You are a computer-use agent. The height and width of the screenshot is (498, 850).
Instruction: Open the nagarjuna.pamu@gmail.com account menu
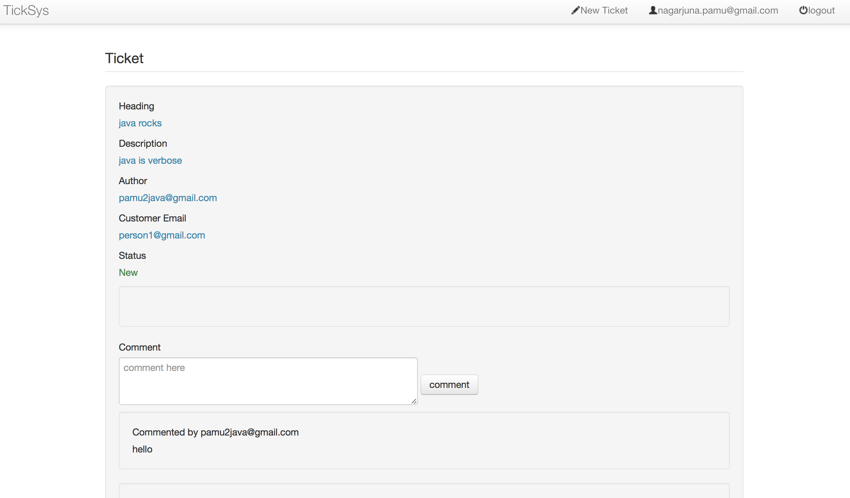pos(718,11)
